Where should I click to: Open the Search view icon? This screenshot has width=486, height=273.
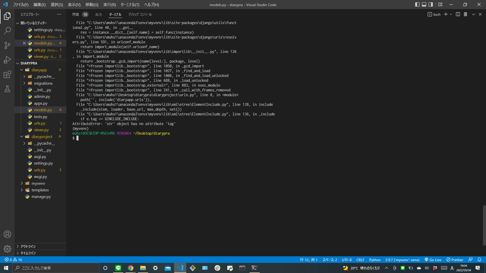point(7,31)
